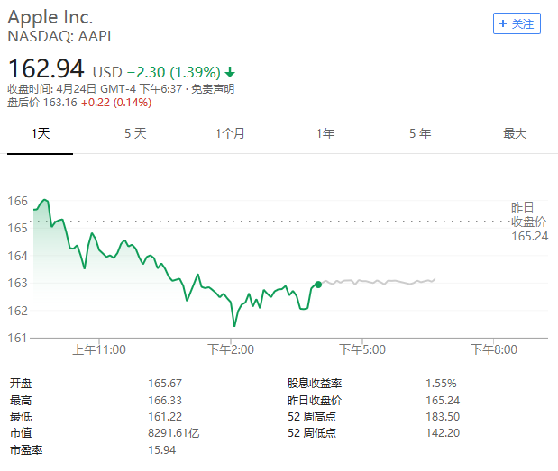Screen dimensions: 558x471
Task: Click the green current price dot
Action: pos(318,285)
